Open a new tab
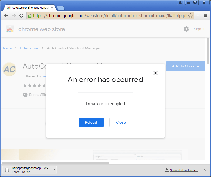The image size is (211, 177). pyautogui.click(x=61, y=8)
